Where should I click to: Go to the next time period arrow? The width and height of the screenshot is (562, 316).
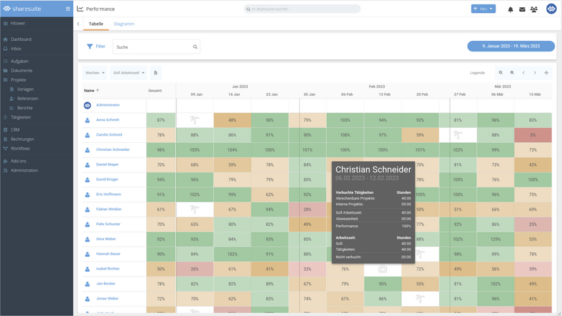(535, 73)
